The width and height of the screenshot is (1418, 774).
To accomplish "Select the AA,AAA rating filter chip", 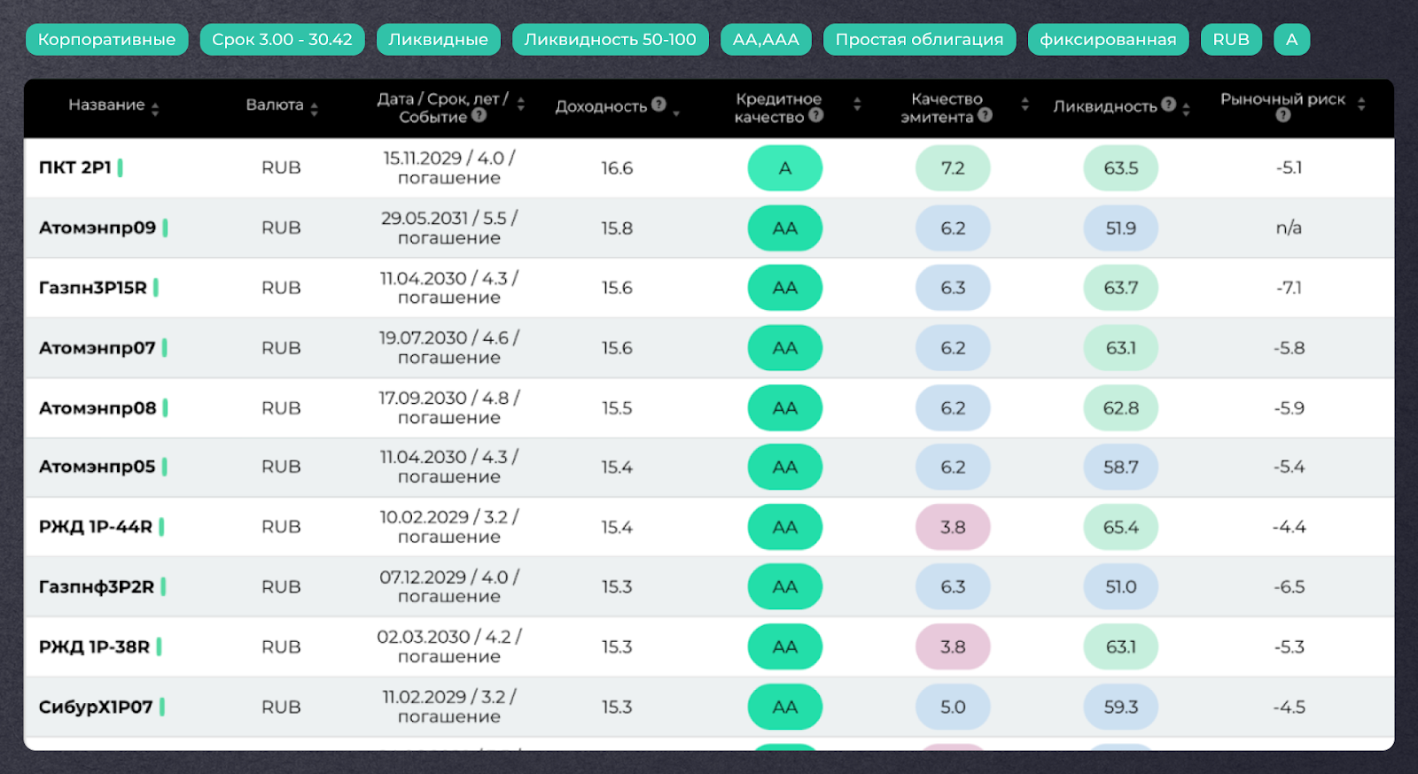I will (766, 40).
